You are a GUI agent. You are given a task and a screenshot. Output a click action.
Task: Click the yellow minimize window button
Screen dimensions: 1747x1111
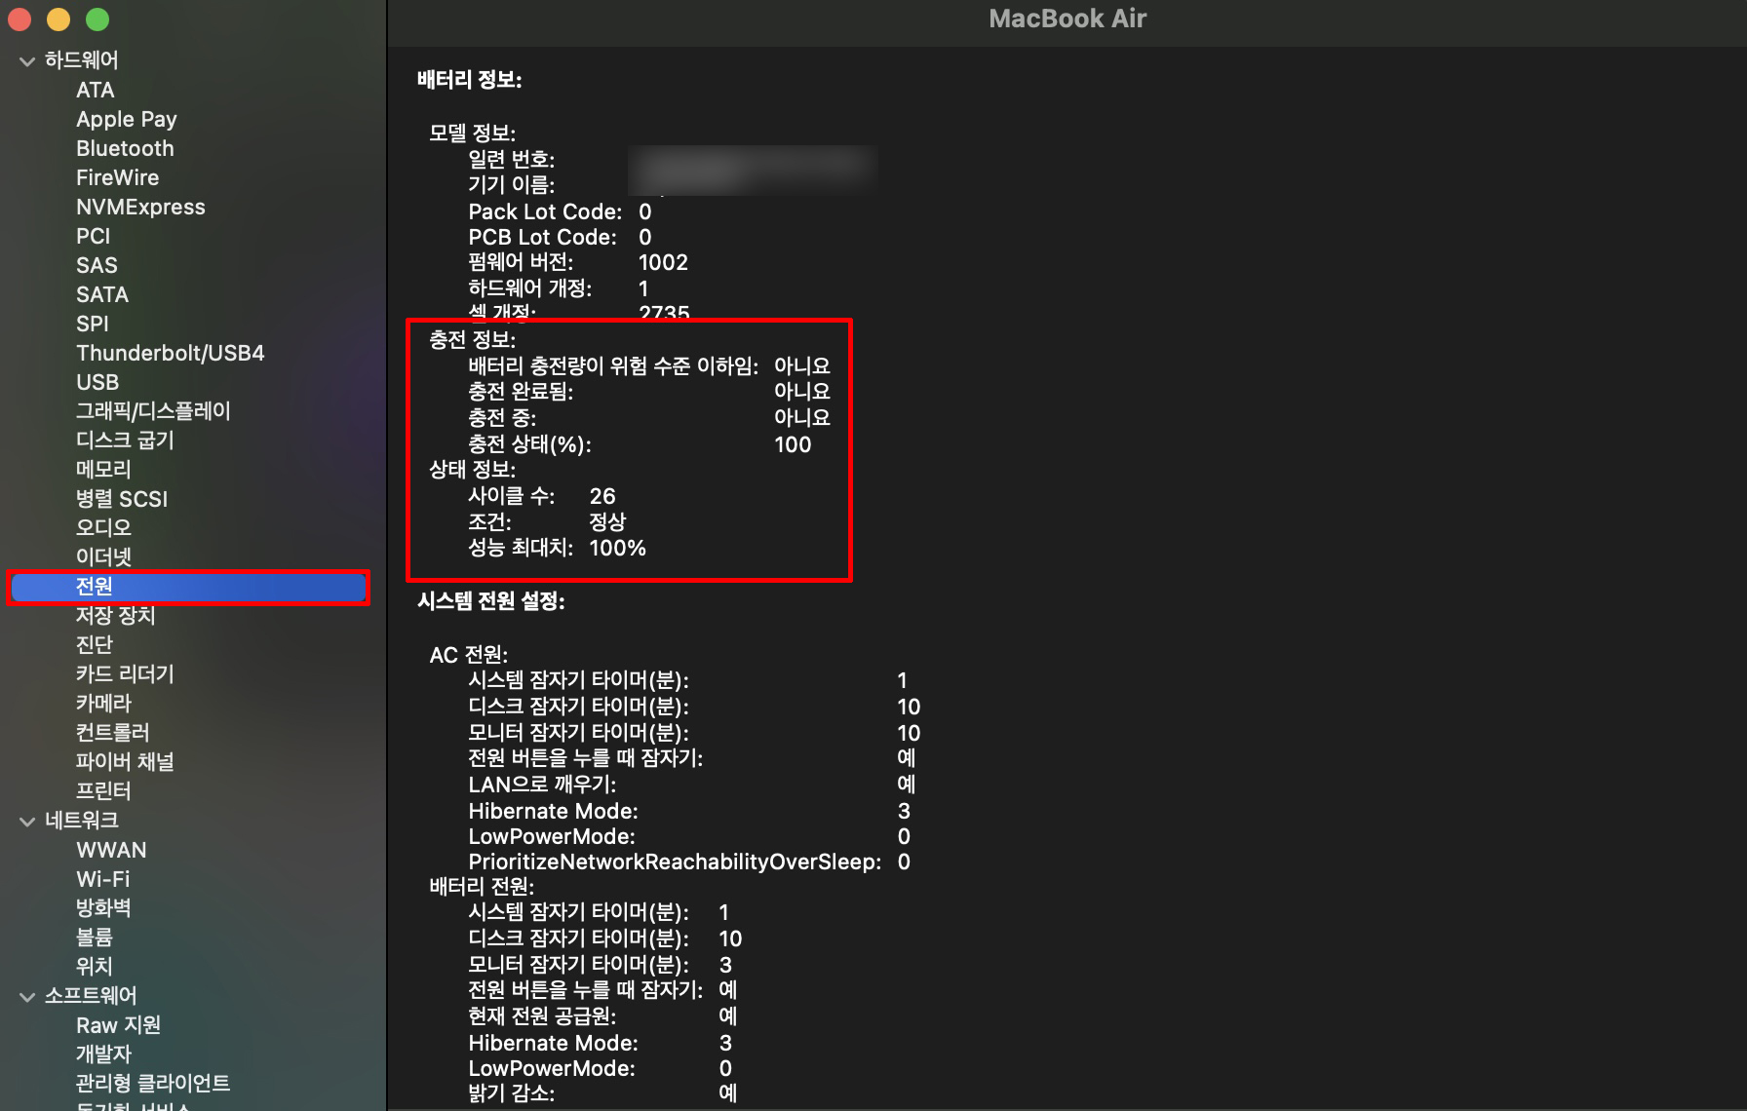point(58,19)
